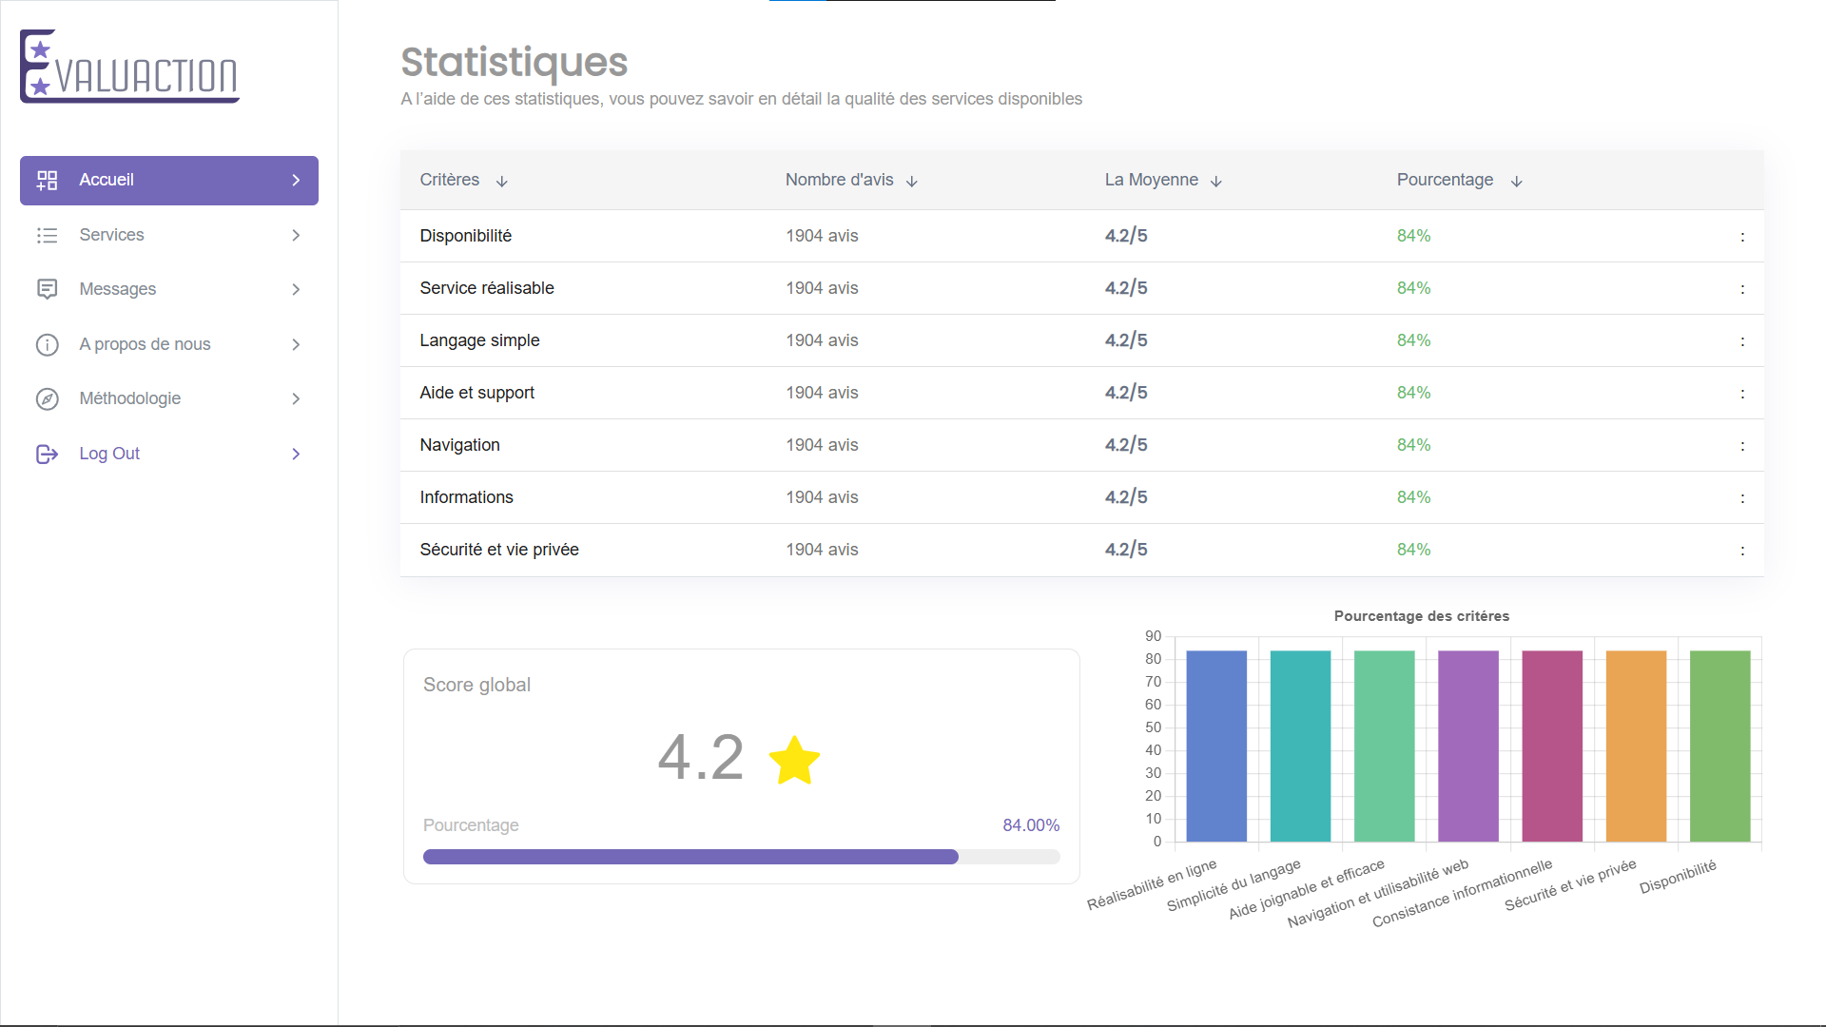Select the compass icon for Méthodologie
Screen dimensions: 1826x1027
click(x=47, y=398)
